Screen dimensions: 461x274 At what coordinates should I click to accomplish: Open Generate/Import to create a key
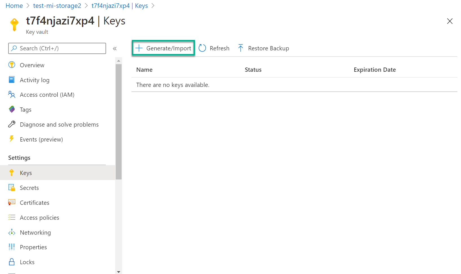click(x=163, y=48)
